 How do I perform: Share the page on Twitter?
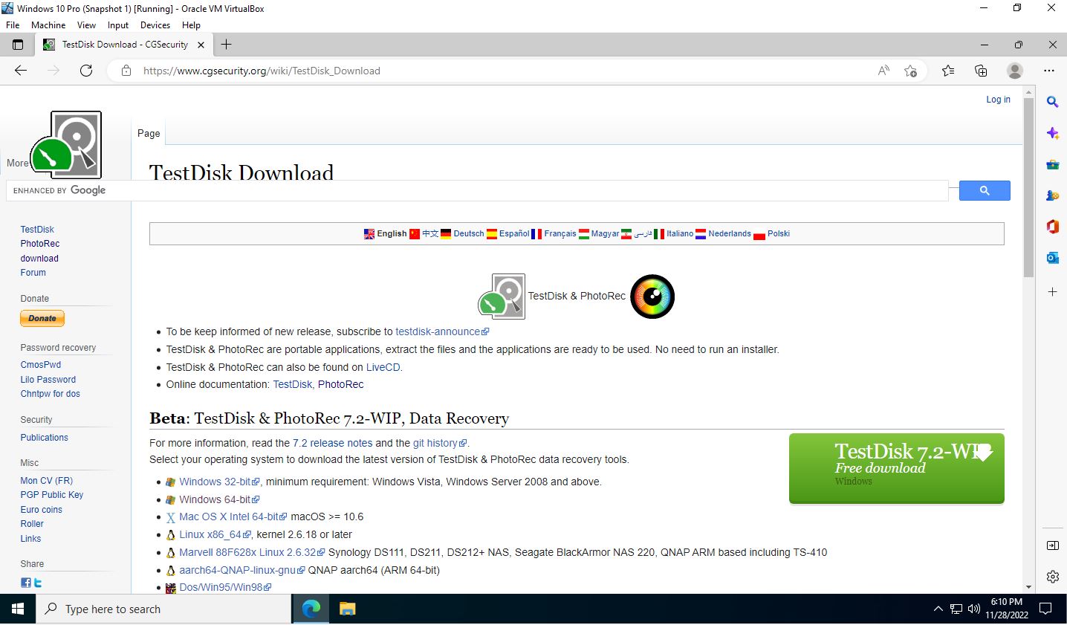click(38, 583)
